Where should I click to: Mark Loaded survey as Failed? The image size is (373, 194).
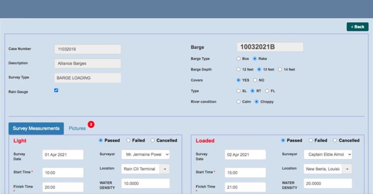[311, 140]
